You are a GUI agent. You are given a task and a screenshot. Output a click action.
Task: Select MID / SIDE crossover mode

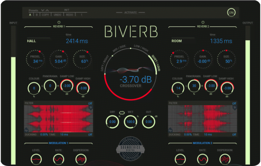(x=119, y=48)
